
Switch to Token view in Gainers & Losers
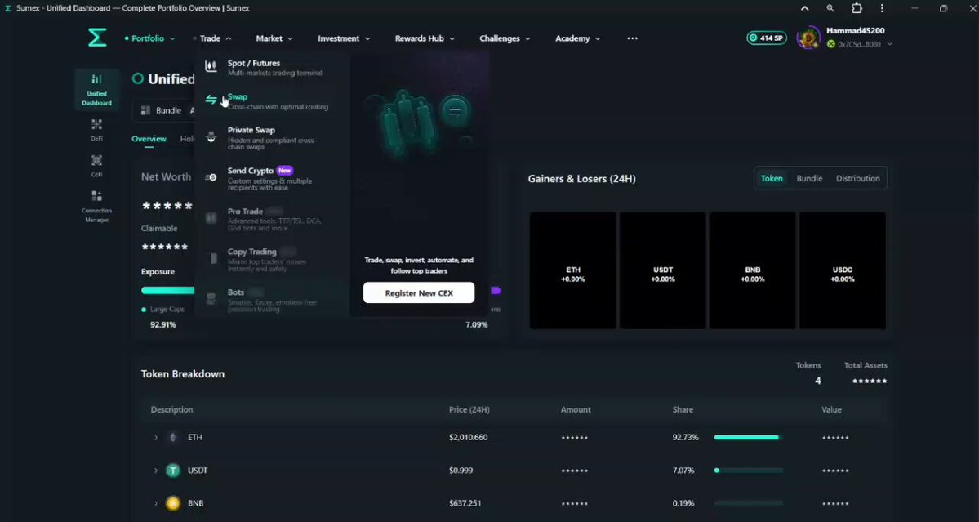pos(771,179)
